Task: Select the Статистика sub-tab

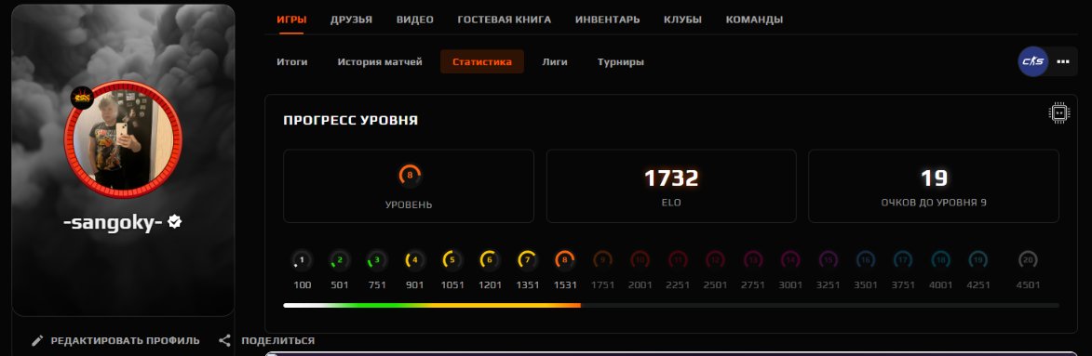Action: point(482,62)
